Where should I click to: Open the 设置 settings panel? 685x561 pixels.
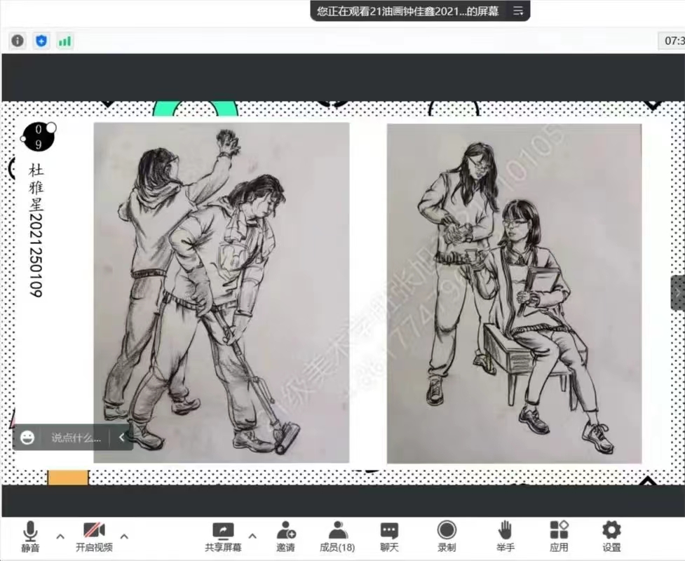(x=611, y=536)
